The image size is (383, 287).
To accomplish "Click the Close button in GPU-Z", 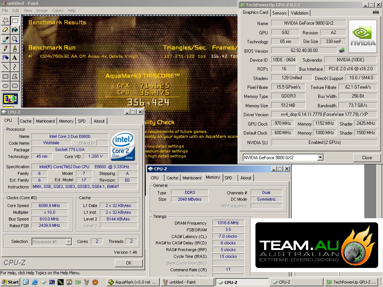I will pos(367,158).
